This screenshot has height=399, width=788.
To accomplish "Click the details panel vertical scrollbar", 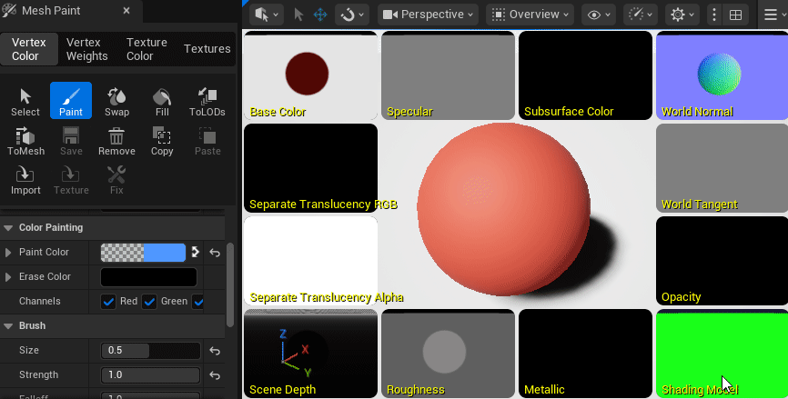I will (230, 285).
